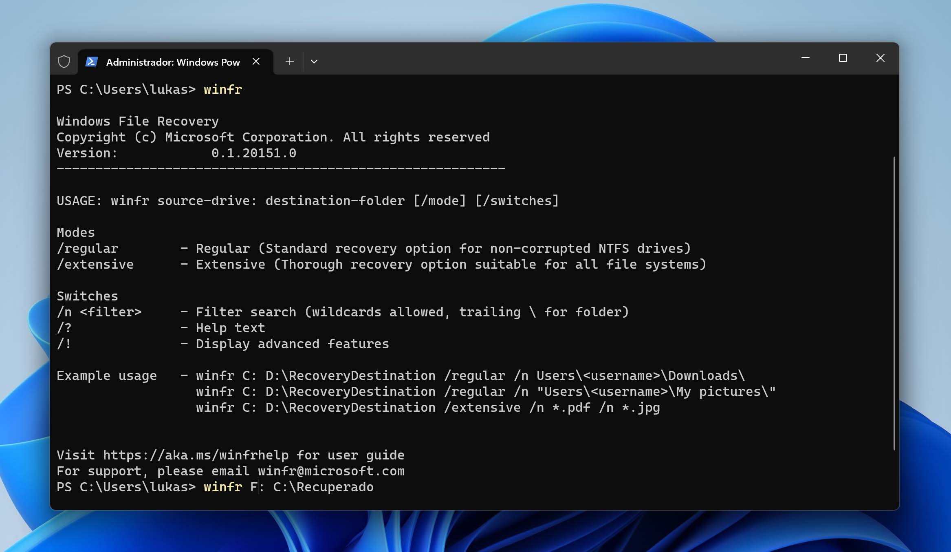Image resolution: width=951 pixels, height=552 pixels.
Task: Click the 'Modes' section heading
Action: pyautogui.click(x=76, y=232)
